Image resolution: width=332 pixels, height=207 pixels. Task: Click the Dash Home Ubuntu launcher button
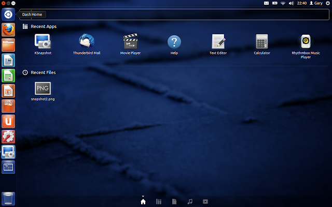click(x=8, y=14)
